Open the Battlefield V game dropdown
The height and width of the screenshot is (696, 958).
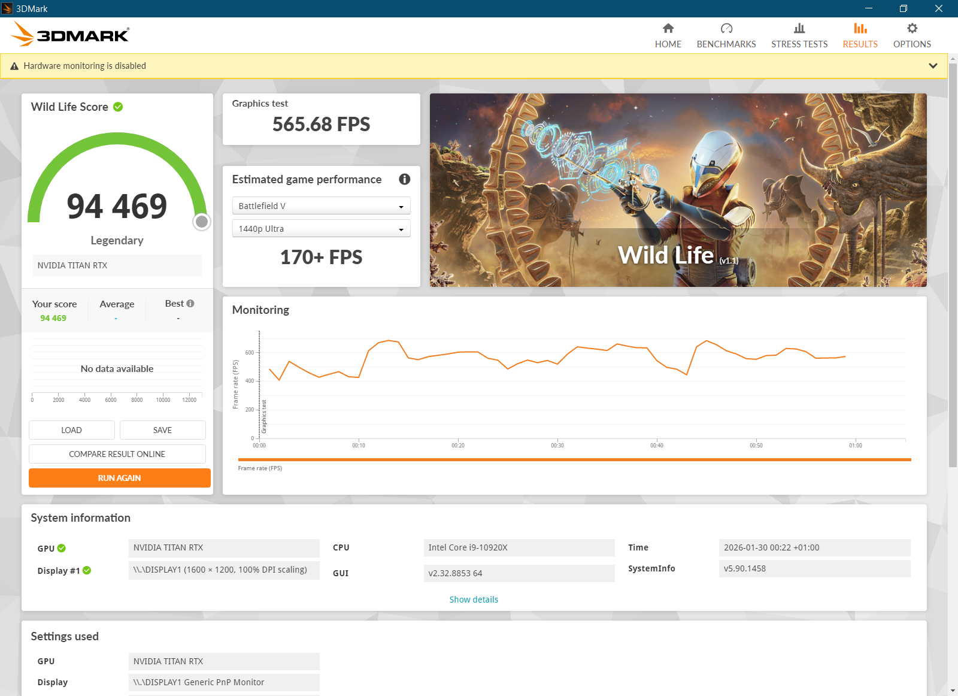[x=321, y=206]
